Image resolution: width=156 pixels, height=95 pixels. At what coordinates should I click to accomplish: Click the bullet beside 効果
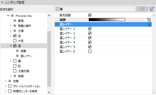coord(10,81)
